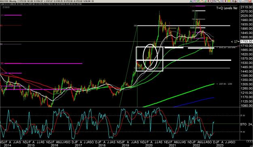The width and height of the screenshot is (253, 147).
Task: Click the 1305.00 price axis label
Action: [x=246, y=84]
